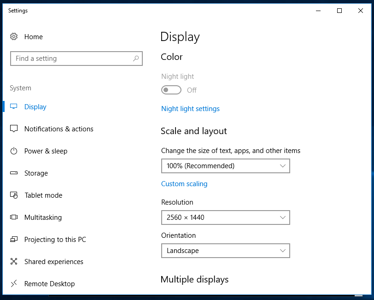Expand the Resolution dropdown showing 2560 × 1440
Screen dimensions: 374x300
(225, 218)
